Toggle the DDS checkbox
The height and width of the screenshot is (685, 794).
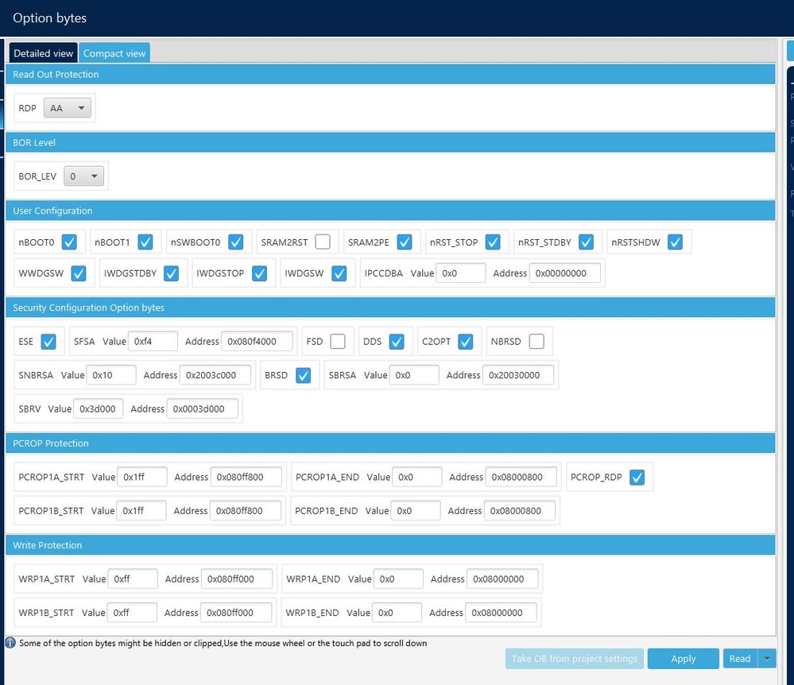coord(397,342)
